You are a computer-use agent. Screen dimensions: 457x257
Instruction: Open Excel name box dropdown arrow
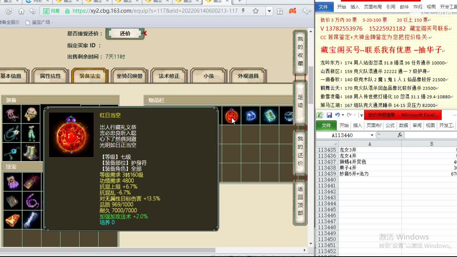click(372, 135)
